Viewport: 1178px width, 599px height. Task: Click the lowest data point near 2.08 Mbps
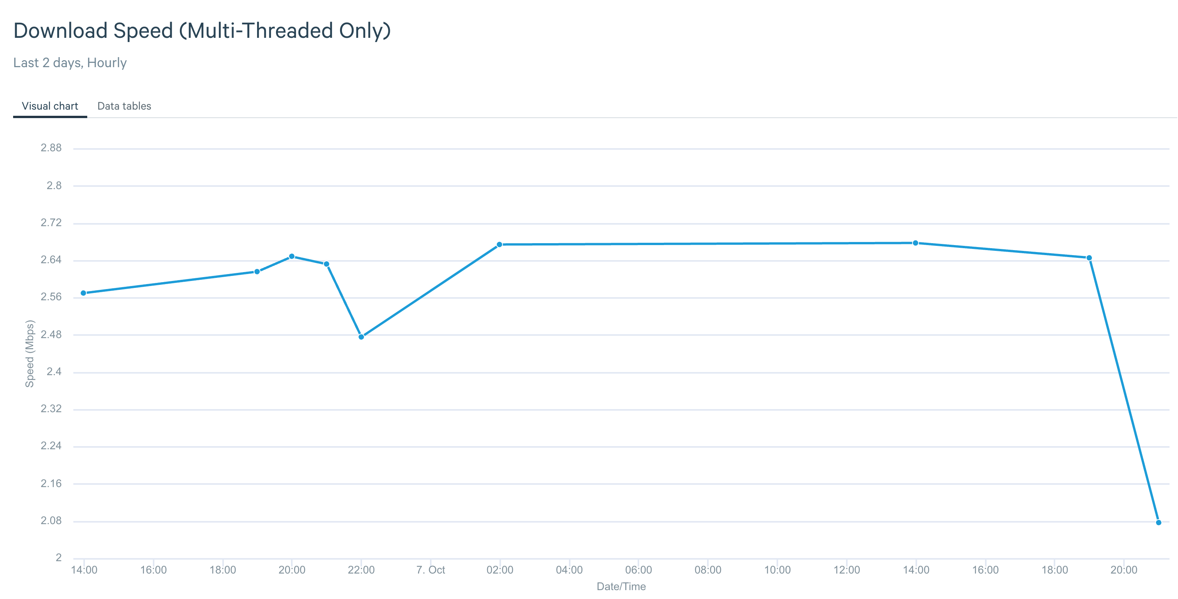tap(1158, 522)
